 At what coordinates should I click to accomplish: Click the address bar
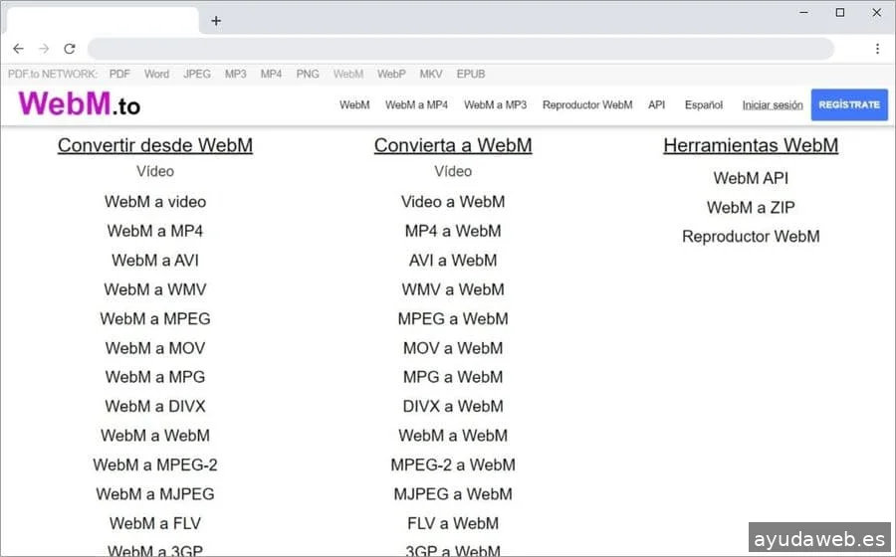click(x=460, y=49)
